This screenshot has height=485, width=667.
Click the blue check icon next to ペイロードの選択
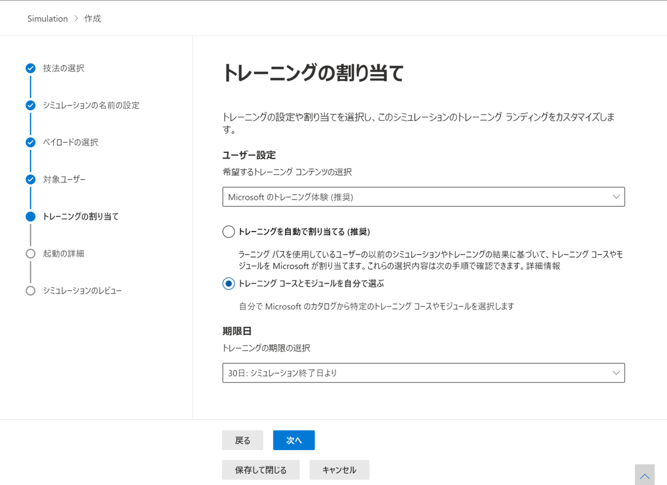pyautogui.click(x=30, y=142)
